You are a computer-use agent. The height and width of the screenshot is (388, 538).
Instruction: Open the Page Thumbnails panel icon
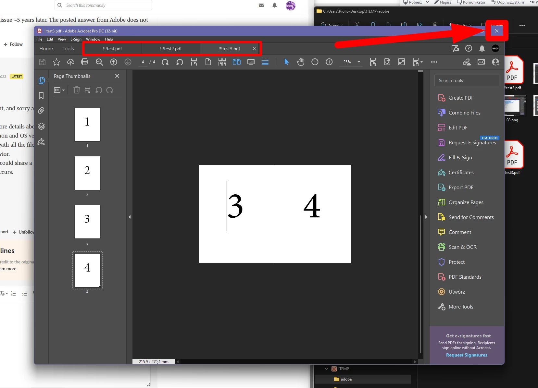click(42, 80)
